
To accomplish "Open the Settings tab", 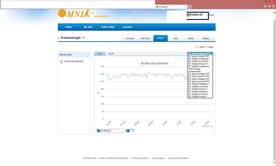I will (206, 38).
